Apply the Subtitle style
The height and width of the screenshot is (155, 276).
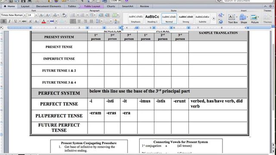point(202,19)
